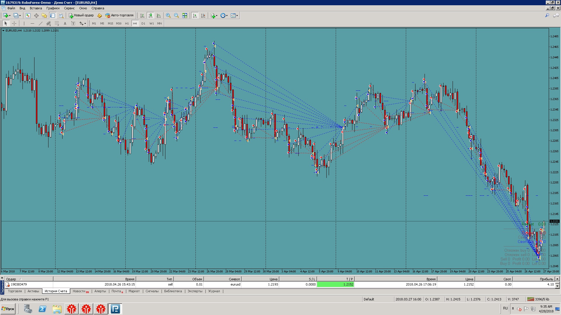This screenshot has height=315, width=561.
Task: Open the chart Templates icon
Action: coord(233,15)
